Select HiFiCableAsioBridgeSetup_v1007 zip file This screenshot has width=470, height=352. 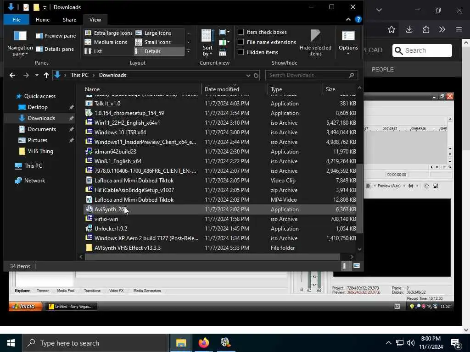tap(220, 190)
